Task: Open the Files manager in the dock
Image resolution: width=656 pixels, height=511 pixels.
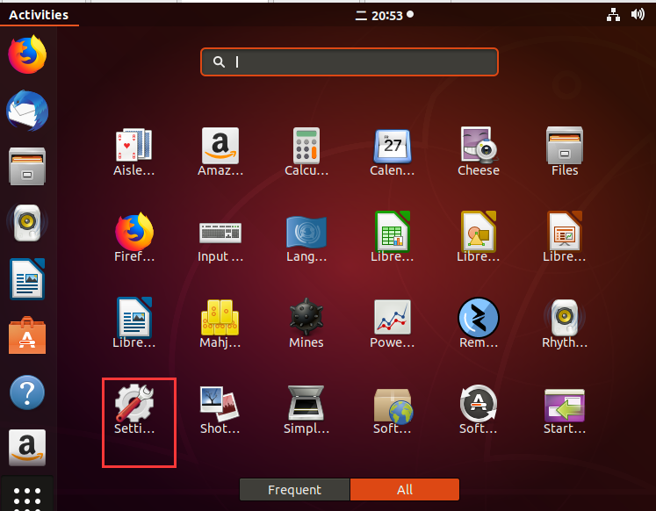Action: pos(27,167)
